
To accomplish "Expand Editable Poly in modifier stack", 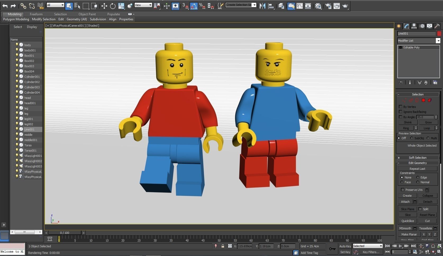I will point(400,47).
